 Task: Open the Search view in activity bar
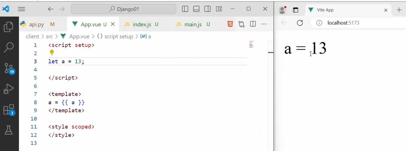8,47
